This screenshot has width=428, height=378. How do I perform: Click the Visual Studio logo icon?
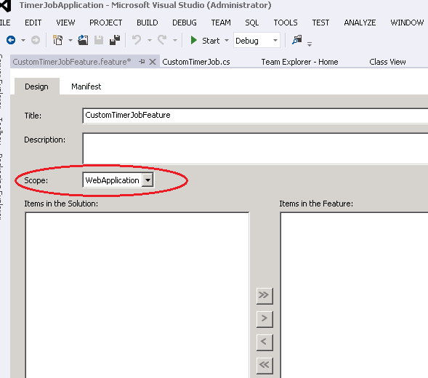click(5, 6)
